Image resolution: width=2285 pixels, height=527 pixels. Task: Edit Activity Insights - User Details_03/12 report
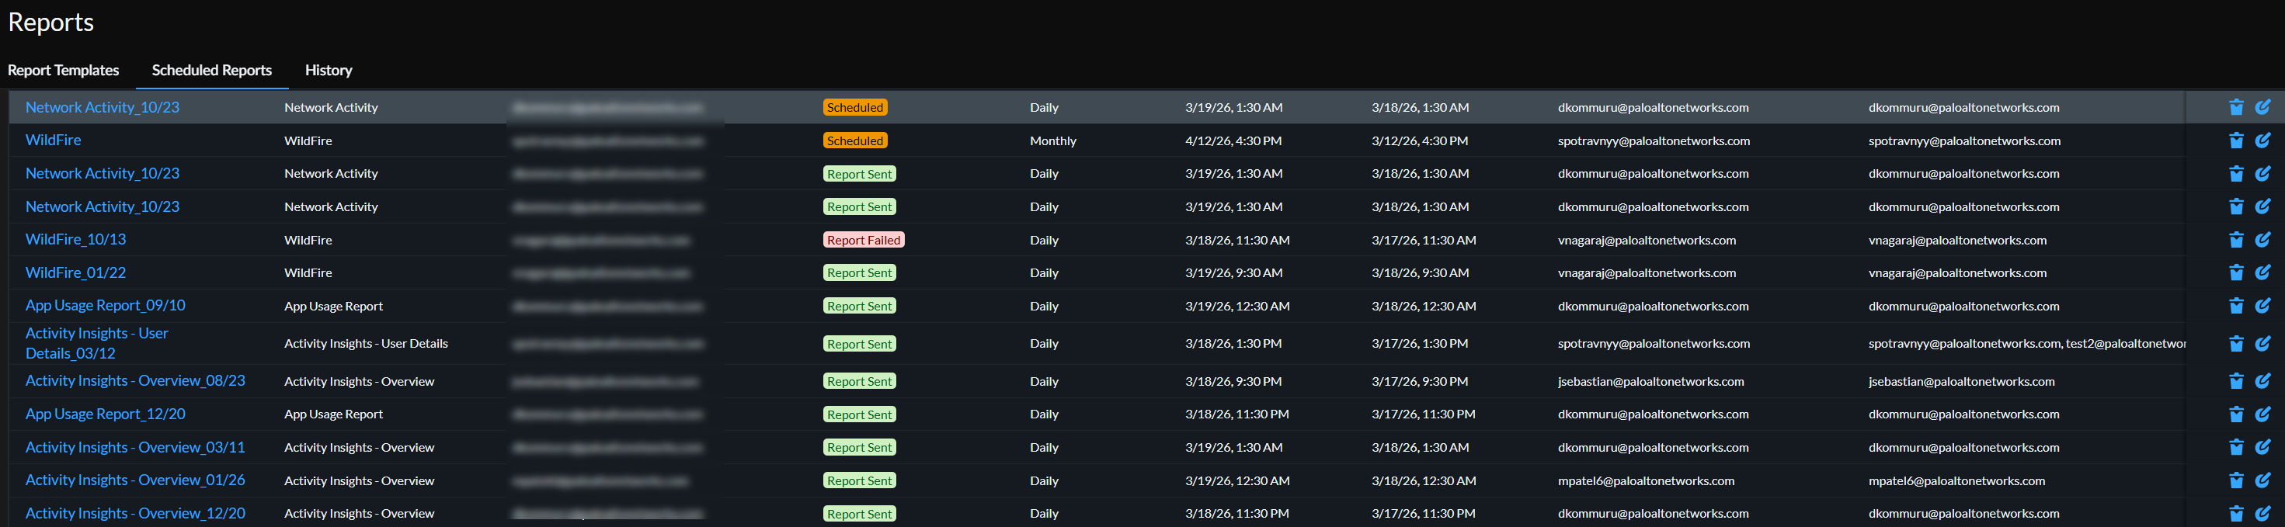point(2262,344)
